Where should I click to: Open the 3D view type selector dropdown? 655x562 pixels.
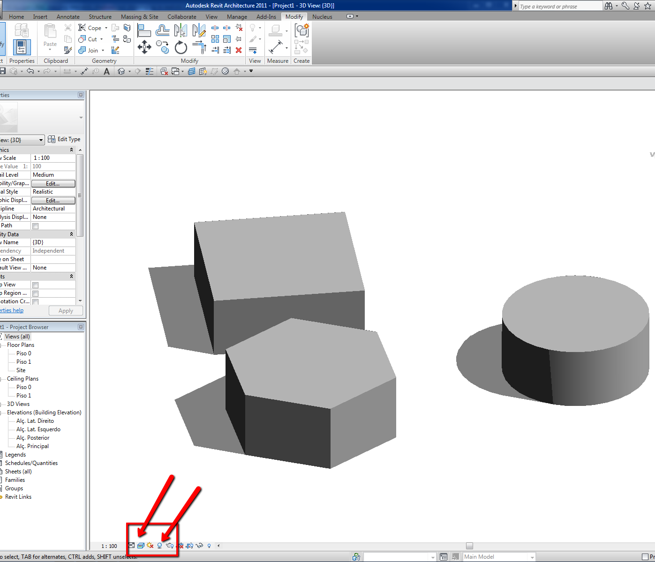41,140
